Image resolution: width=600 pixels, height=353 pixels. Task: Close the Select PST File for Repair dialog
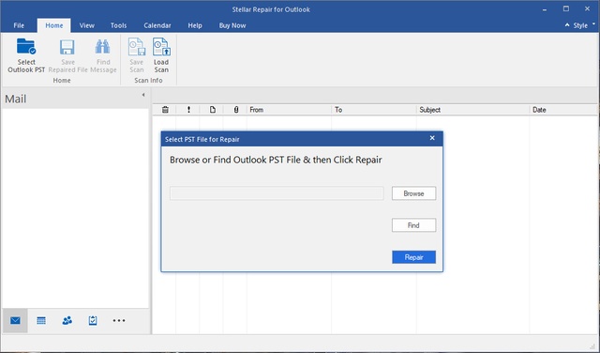[432, 138]
